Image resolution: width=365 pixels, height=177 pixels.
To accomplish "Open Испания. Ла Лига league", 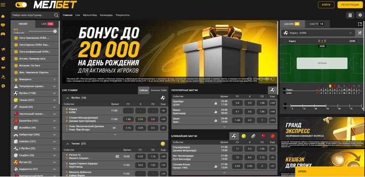I will tap(35, 66).
